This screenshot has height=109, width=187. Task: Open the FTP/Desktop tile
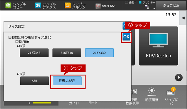point(158,46)
